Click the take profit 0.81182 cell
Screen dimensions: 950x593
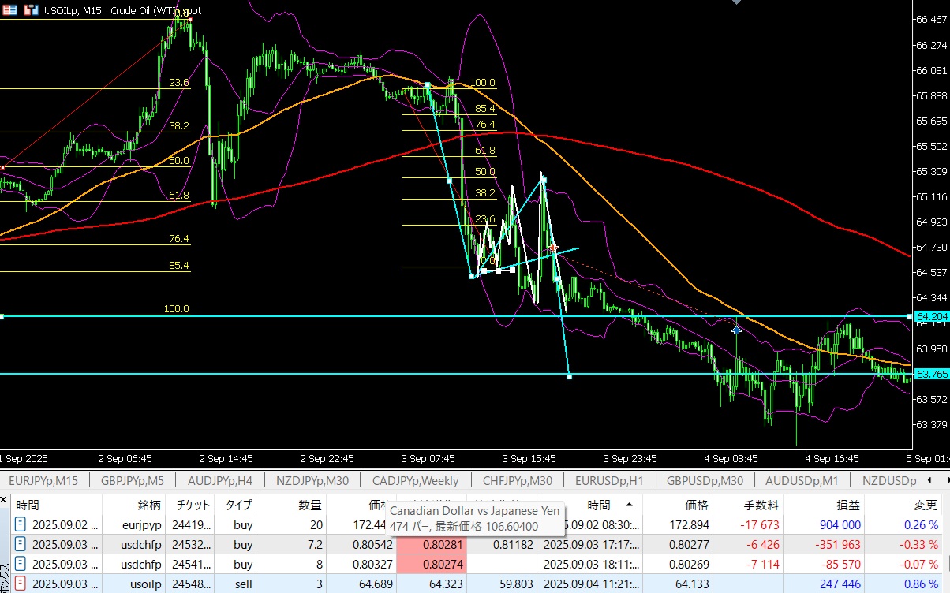[502, 544]
